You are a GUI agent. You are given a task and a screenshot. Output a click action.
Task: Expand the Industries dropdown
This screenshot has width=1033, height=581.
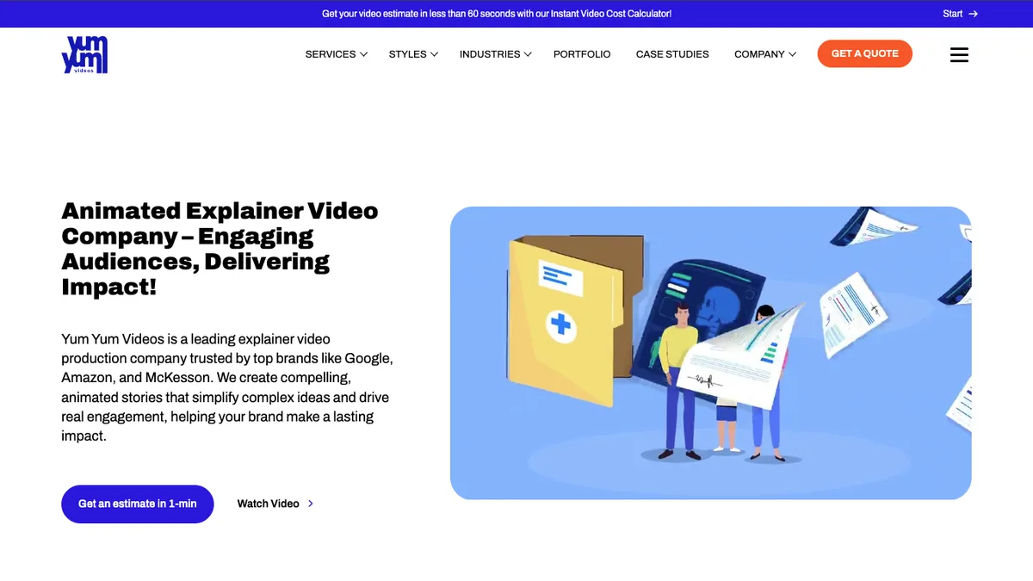[495, 54]
